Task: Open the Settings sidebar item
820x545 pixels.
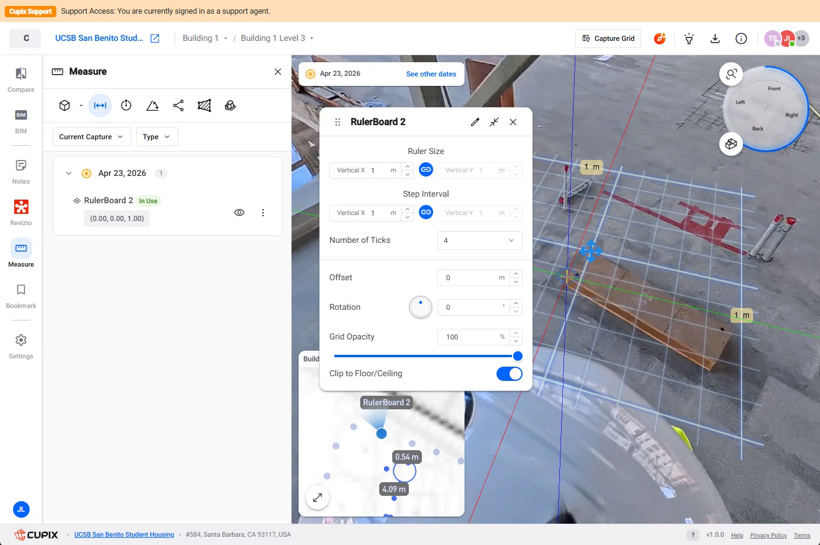Action: (21, 347)
